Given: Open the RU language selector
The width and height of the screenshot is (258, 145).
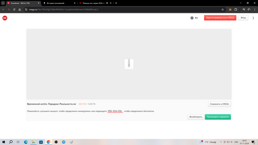Looking at the screenshot, I should [194, 18].
